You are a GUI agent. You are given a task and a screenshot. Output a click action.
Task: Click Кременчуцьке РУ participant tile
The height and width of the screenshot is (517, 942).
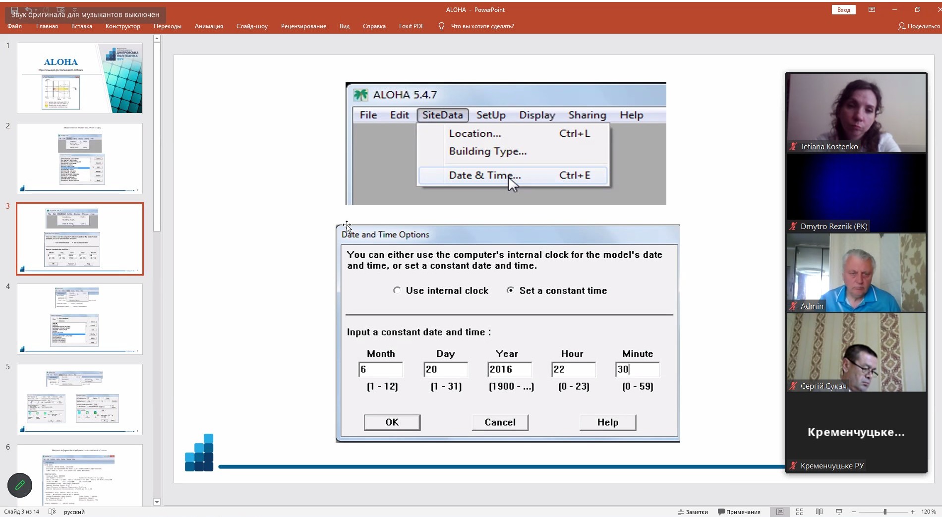click(856, 432)
